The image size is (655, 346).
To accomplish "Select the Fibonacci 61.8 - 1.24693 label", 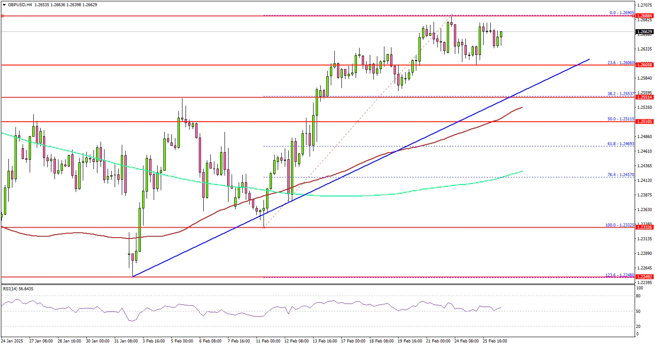I will [622, 144].
